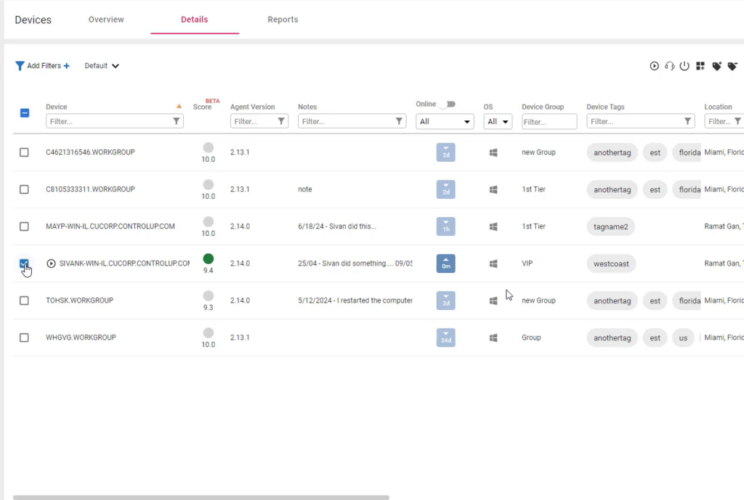Viewport: 744px width, 500px height.
Task: Click the add tag icon
Action: point(716,66)
